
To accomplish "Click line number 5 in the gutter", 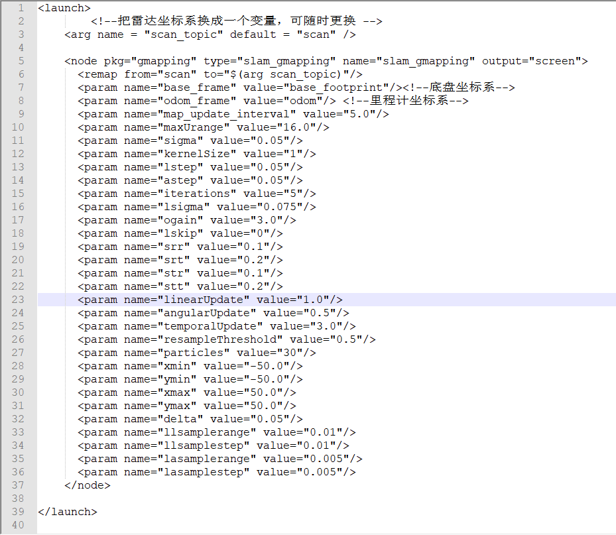I will [x=21, y=61].
